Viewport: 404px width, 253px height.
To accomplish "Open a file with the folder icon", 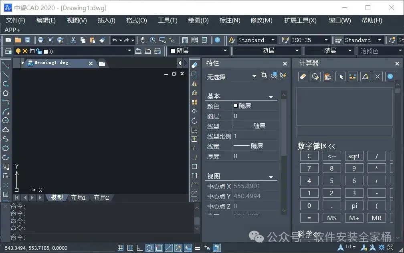I will click(x=18, y=40).
